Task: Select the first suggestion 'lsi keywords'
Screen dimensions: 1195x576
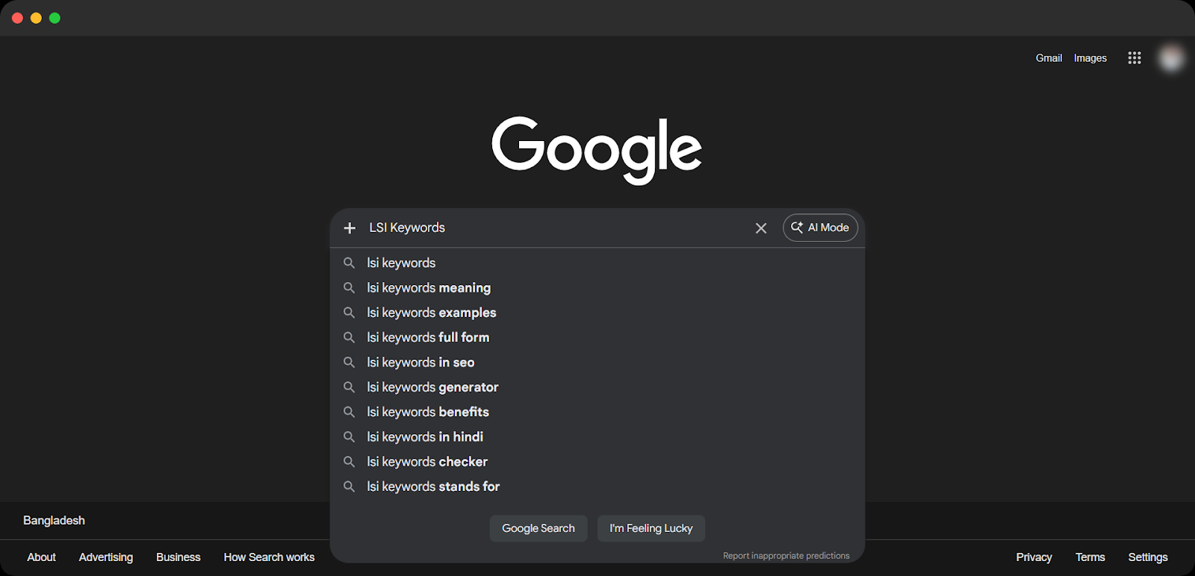Action: tap(597, 263)
